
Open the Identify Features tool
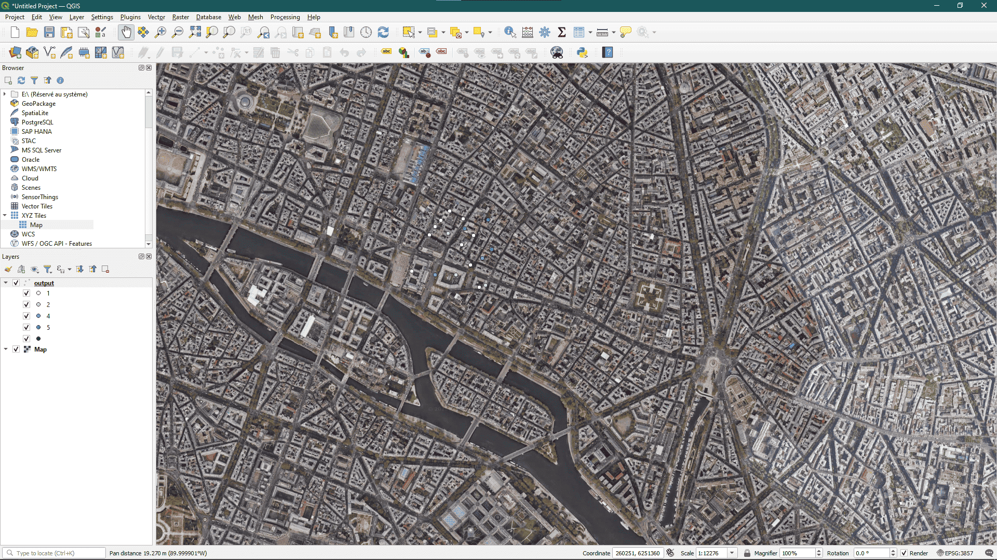509,32
